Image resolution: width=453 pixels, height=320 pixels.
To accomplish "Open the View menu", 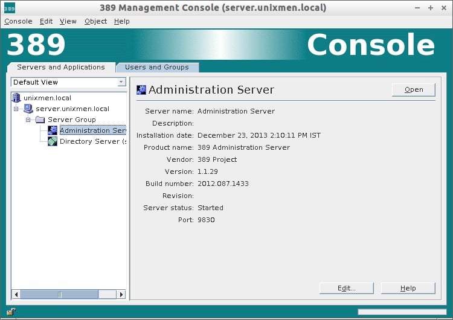I will [x=68, y=21].
